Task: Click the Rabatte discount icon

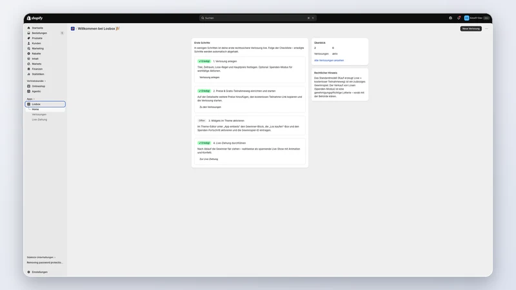Action: point(28,53)
